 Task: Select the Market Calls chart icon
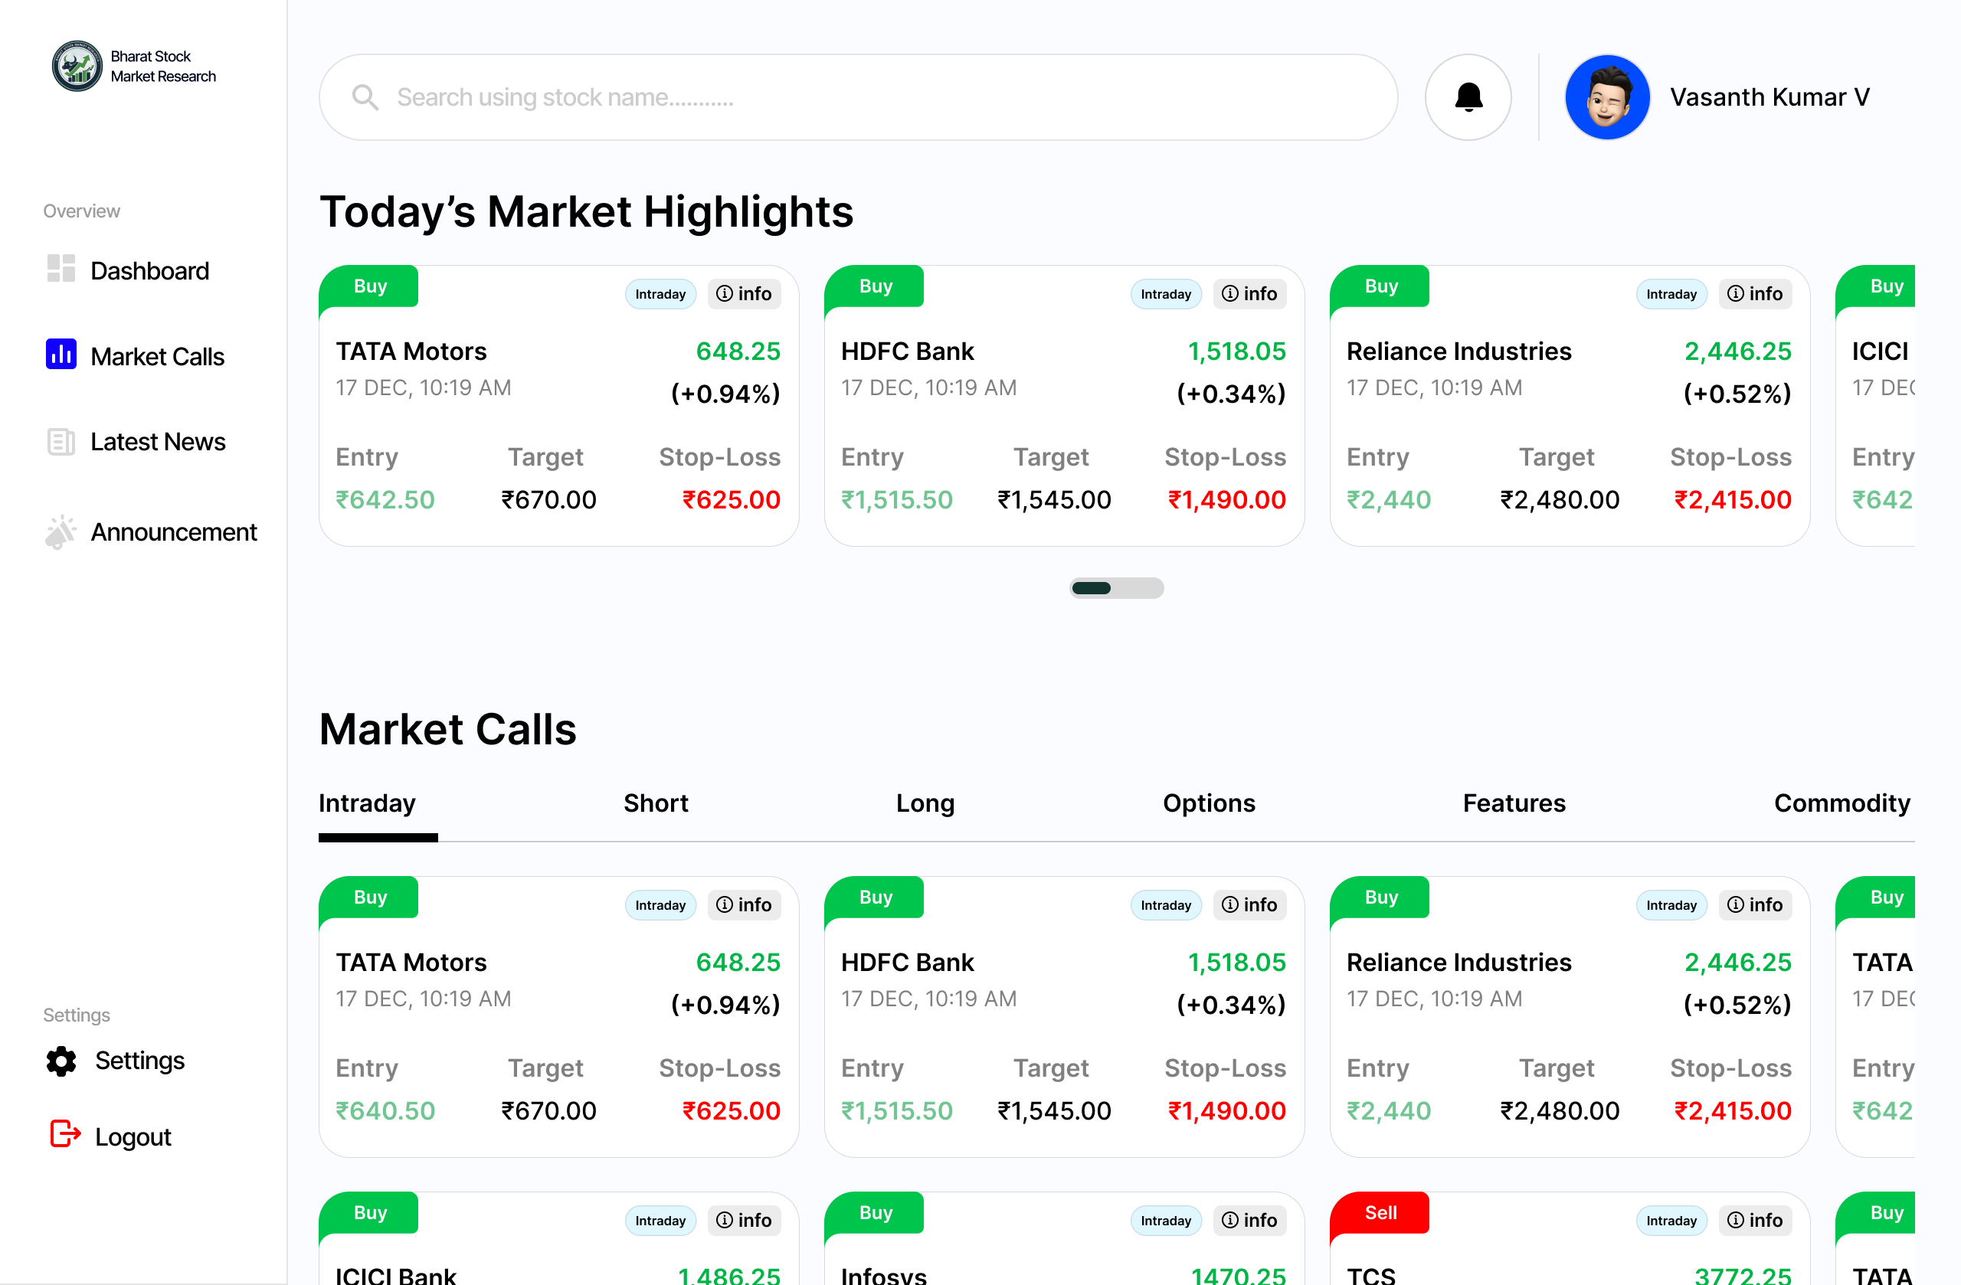click(x=61, y=355)
